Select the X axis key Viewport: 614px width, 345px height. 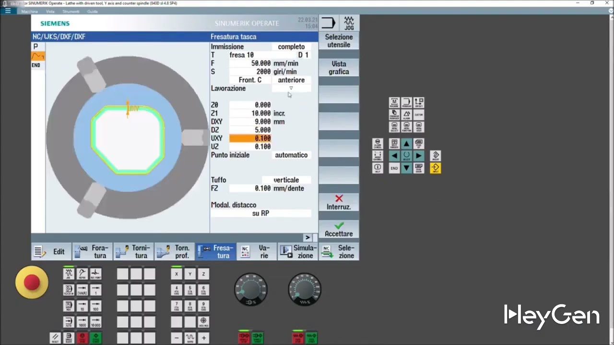coord(177,274)
